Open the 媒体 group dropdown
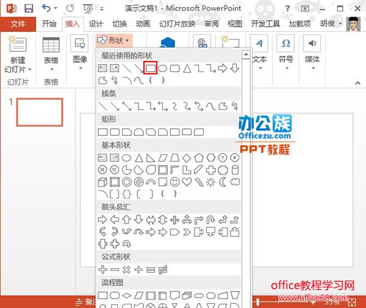366x308 pixels. point(312,52)
